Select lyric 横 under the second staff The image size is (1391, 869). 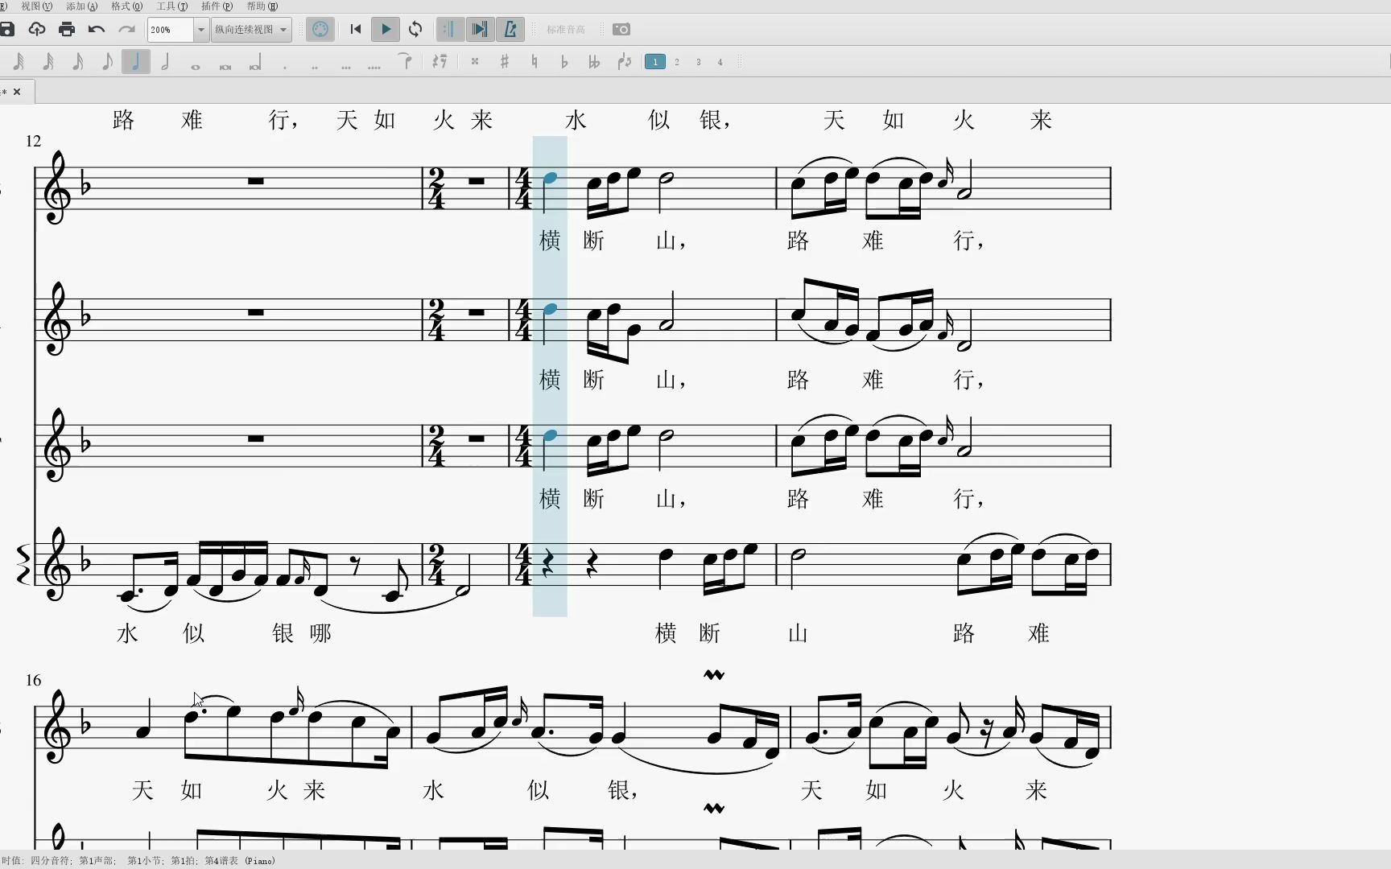click(x=550, y=380)
